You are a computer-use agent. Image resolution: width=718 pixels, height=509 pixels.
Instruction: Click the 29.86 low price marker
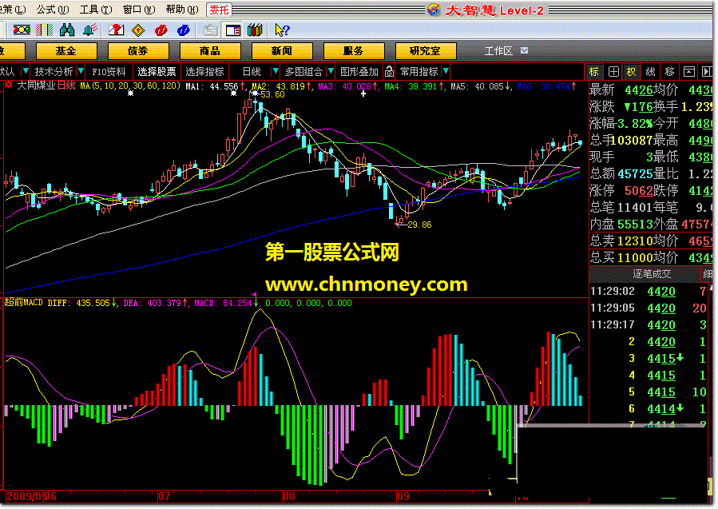[419, 225]
